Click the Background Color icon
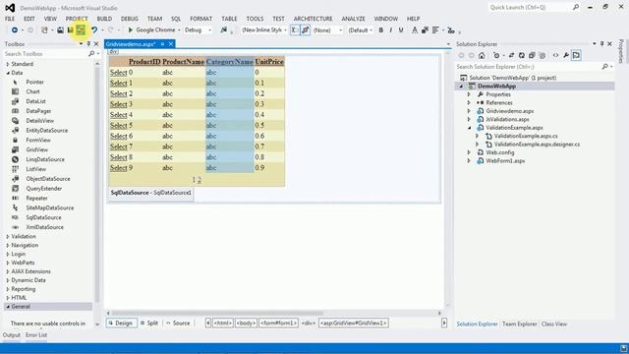This screenshot has width=629, height=354. (x=425, y=30)
